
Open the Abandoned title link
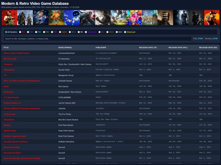click(9, 120)
